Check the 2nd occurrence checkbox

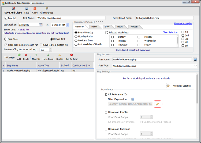[183, 35]
